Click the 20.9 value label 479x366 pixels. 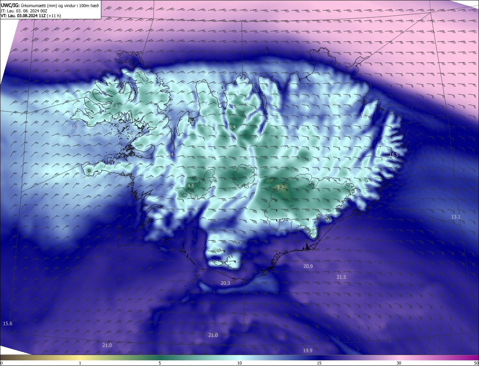pos(308,266)
